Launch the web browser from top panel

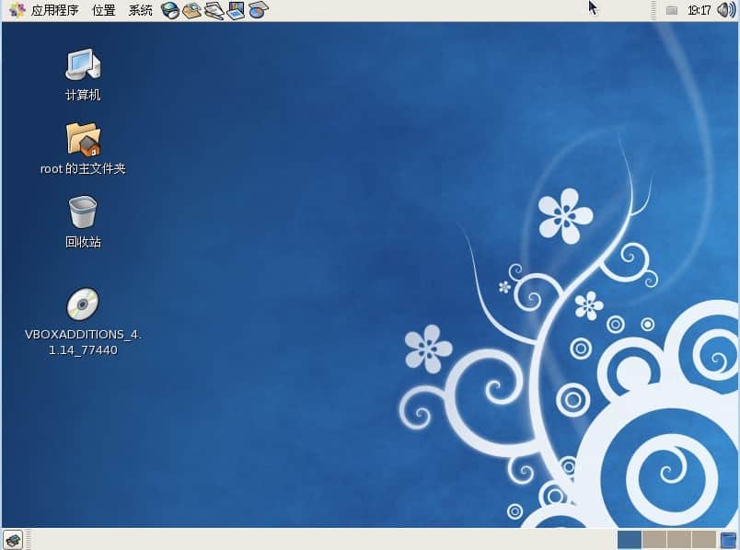pos(170,10)
